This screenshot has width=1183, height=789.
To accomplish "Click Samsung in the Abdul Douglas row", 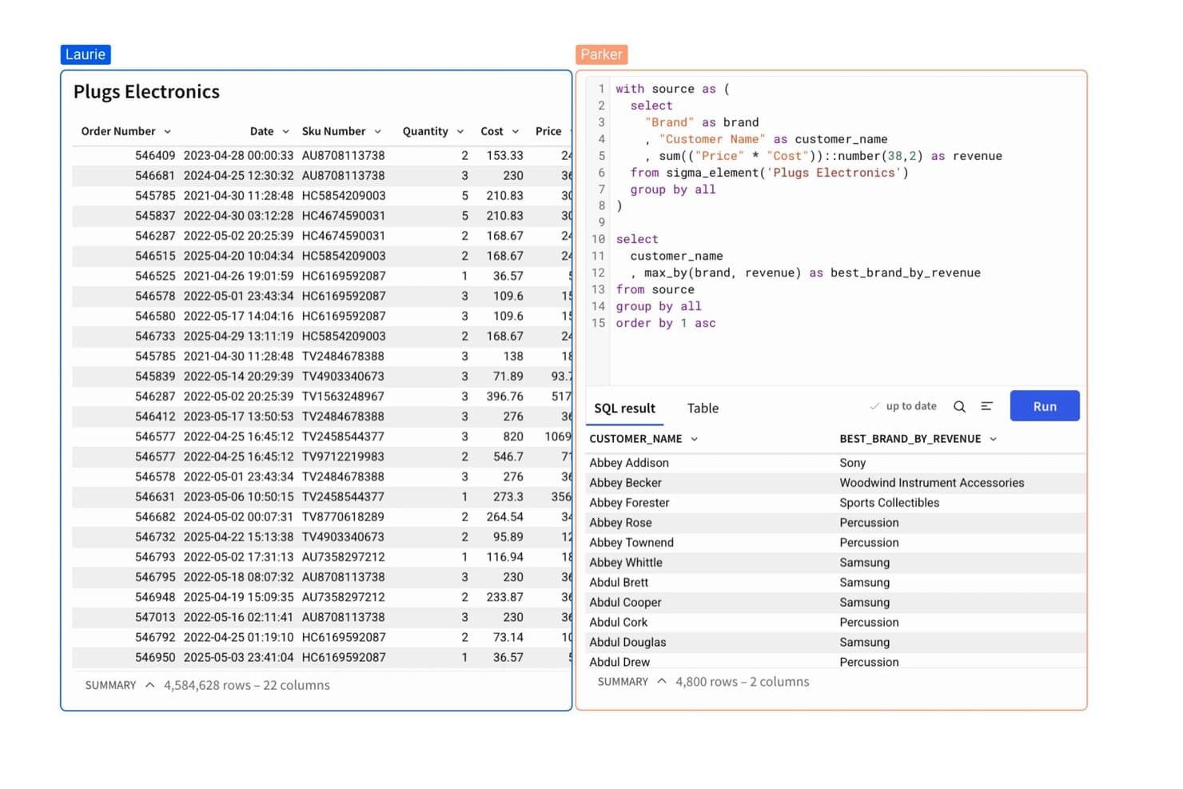I will pos(864,642).
